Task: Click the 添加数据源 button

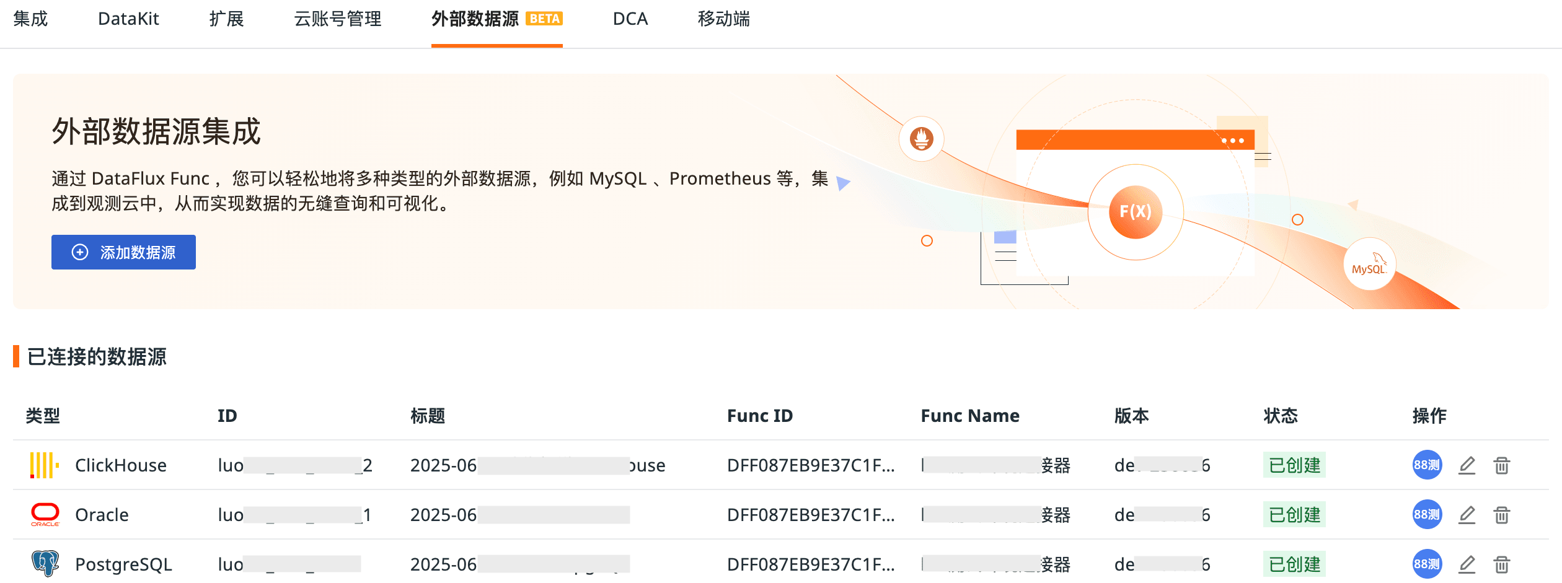Action: [123, 252]
